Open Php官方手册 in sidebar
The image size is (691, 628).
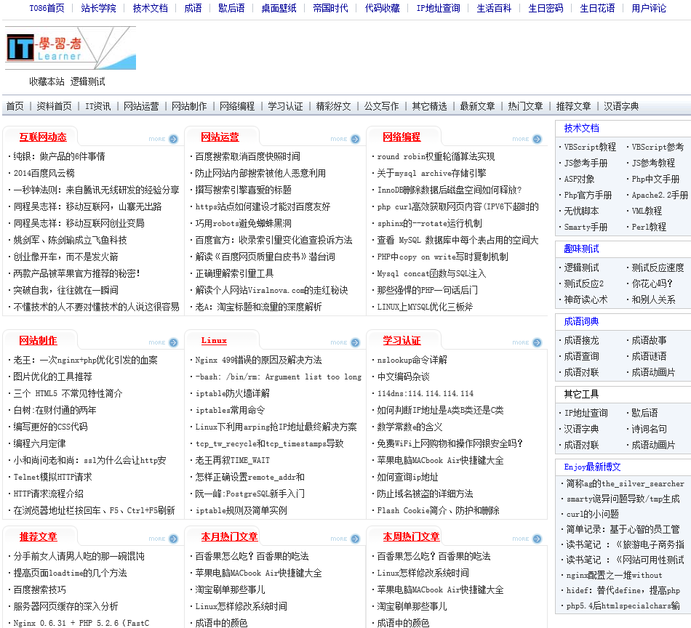tap(588, 195)
